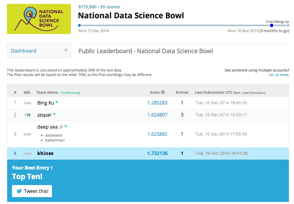Open the deep sea team name
This screenshot has width=294, height=204.
(47, 127)
